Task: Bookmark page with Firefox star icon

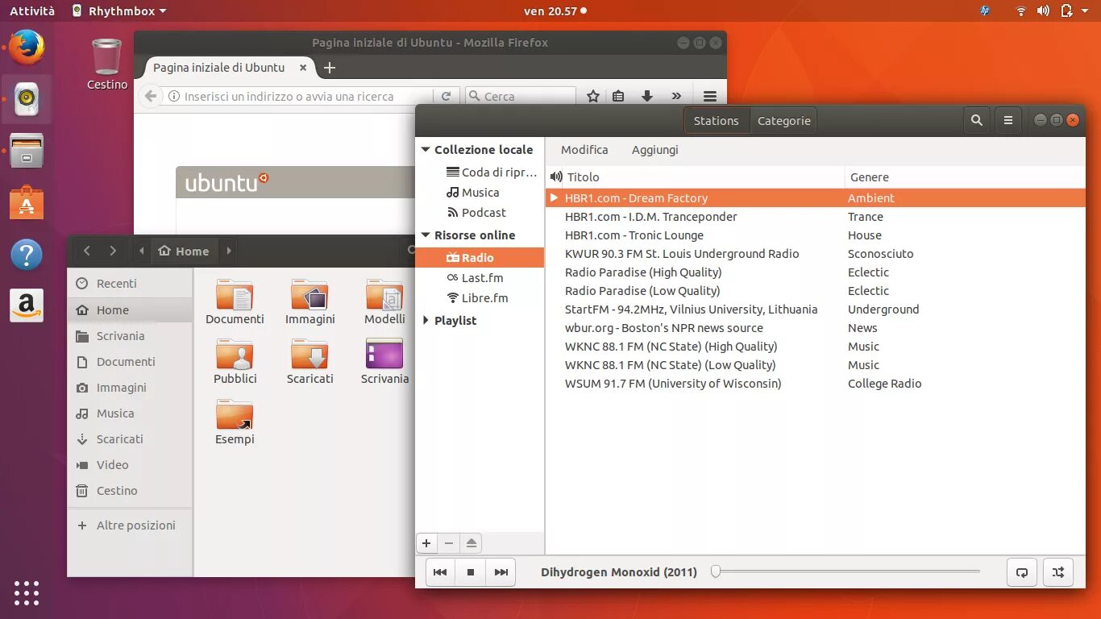Action: coord(593,96)
